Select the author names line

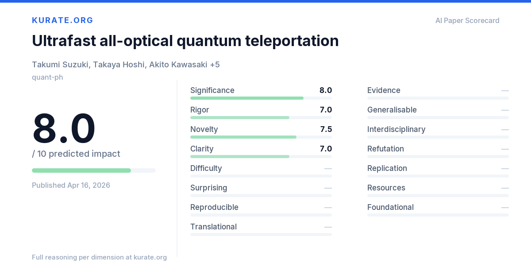tap(126, 65)
